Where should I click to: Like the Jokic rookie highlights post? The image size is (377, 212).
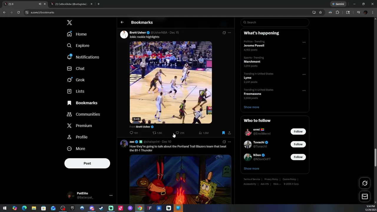click(x=180, y=133)
